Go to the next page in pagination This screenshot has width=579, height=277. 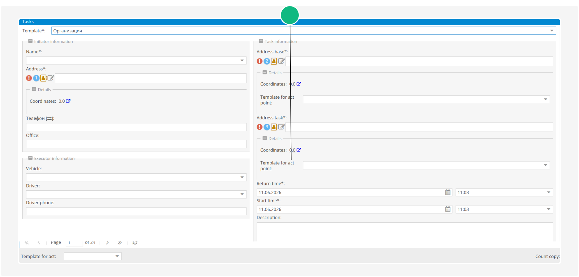(x=107, y=243)
